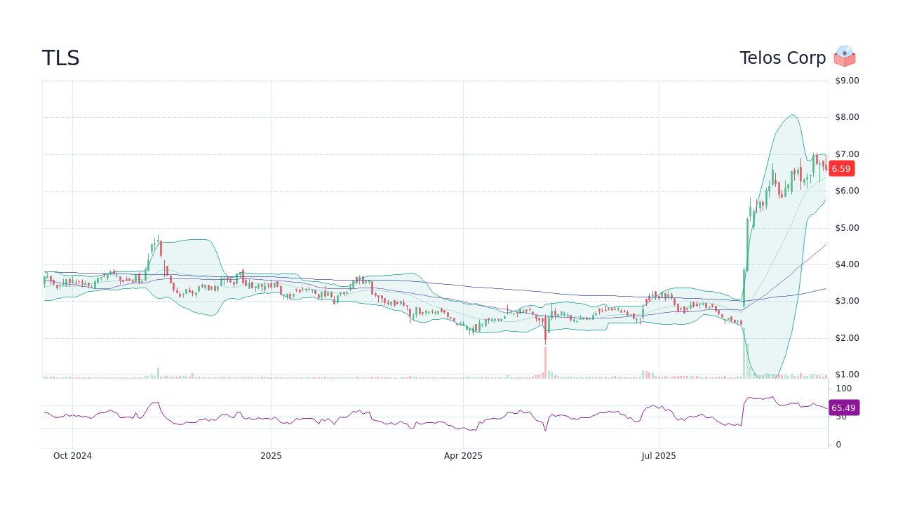Open the Telos Corp company name label
Viewport: 898px width, 505px height.
pos(783,58)
